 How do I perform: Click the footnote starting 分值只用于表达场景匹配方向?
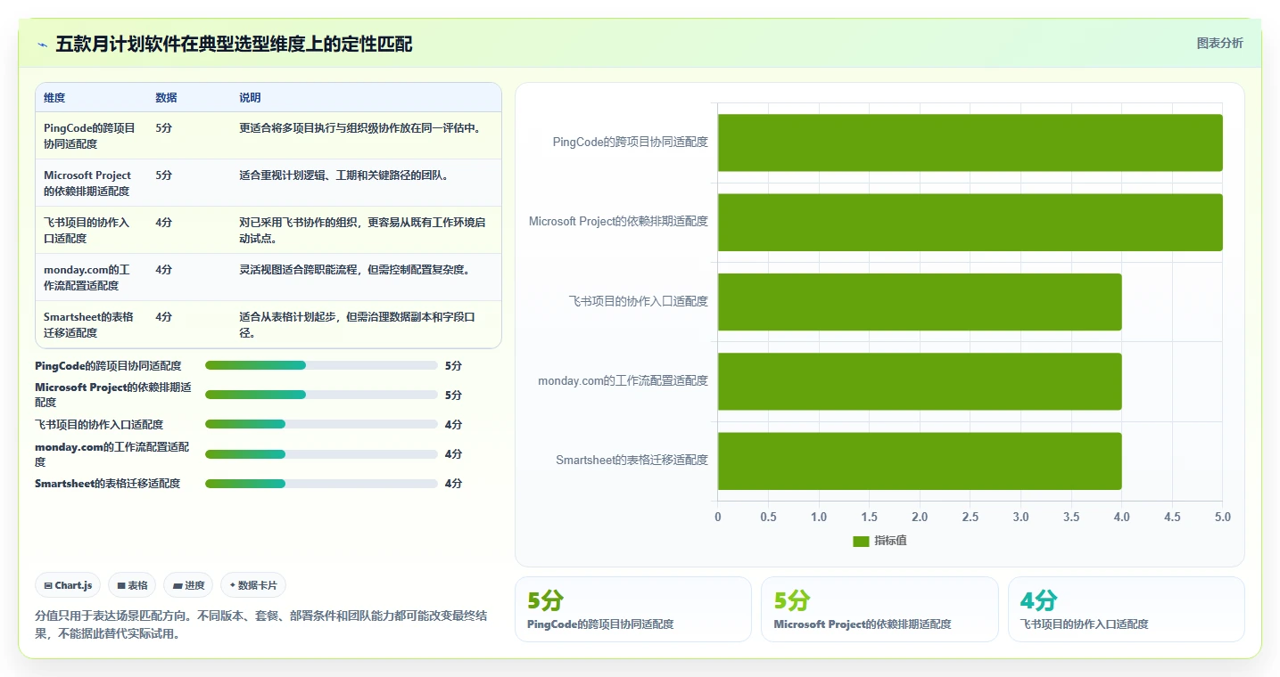pyautogui.click(x=260, y=625)
